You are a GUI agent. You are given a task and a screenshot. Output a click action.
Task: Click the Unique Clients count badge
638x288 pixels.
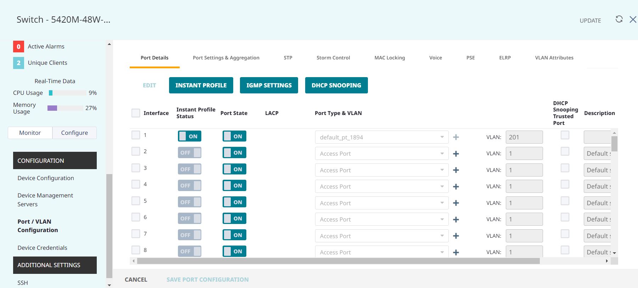click(x=18, y=63)
